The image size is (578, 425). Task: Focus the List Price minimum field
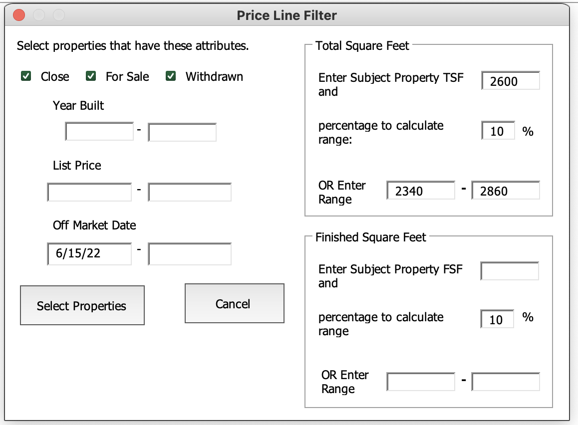point(90,192)
